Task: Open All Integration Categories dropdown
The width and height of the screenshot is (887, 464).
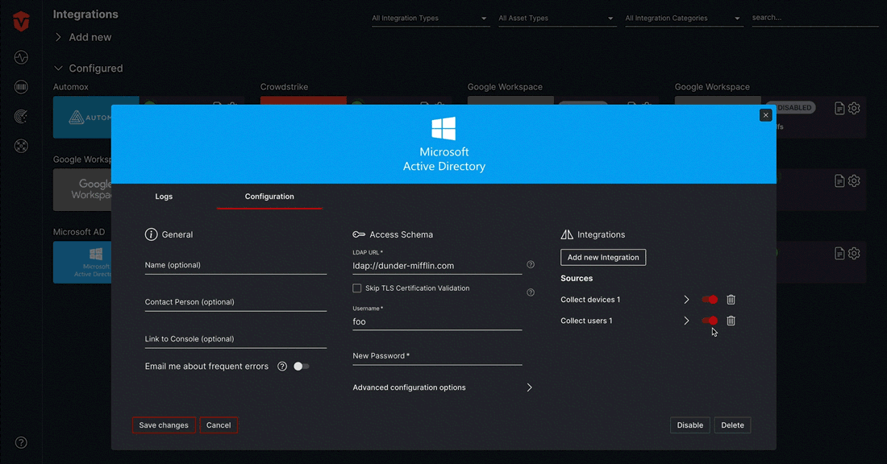Action: coord(683,18)
